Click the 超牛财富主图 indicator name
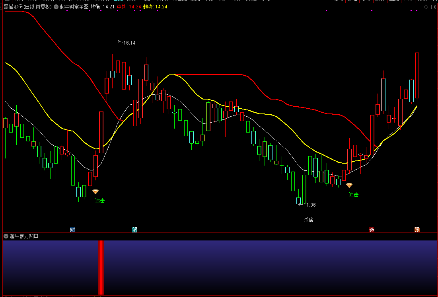This screenshot has height=297, width=438. [74, 7]
